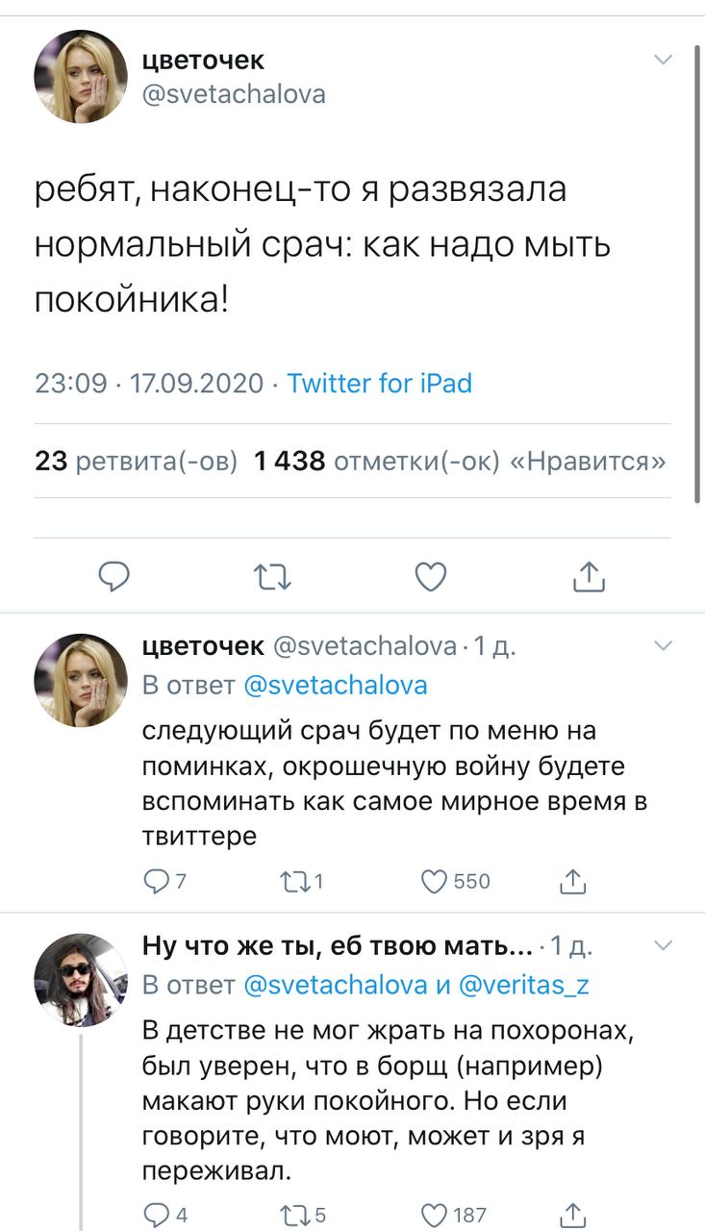
Task: Share the tweet about борщ
Action: (x=572, y=1215)
